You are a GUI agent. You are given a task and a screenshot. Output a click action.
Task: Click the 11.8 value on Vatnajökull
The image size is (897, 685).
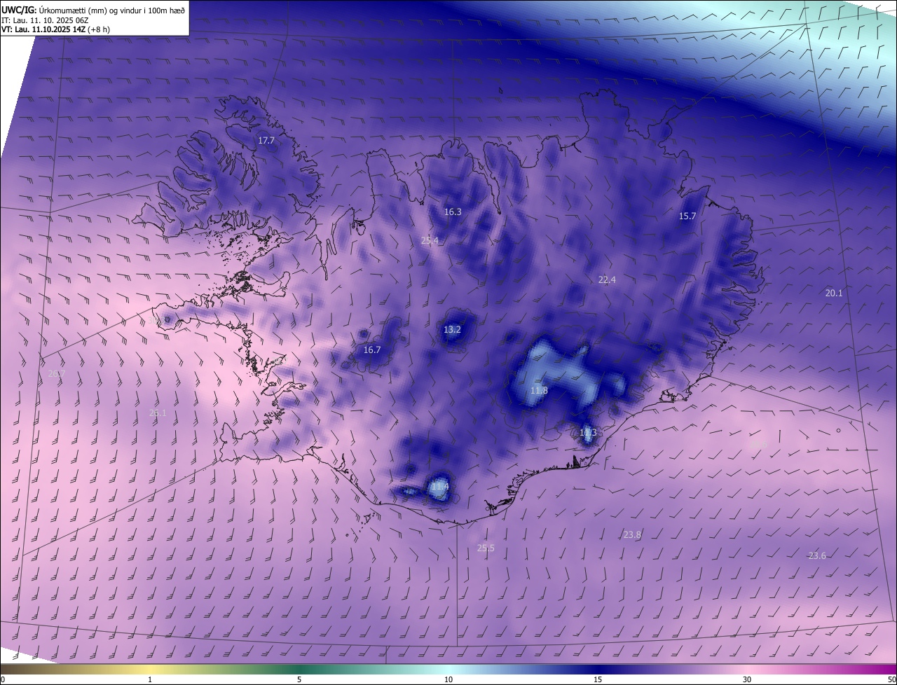[x=539, y=391]
